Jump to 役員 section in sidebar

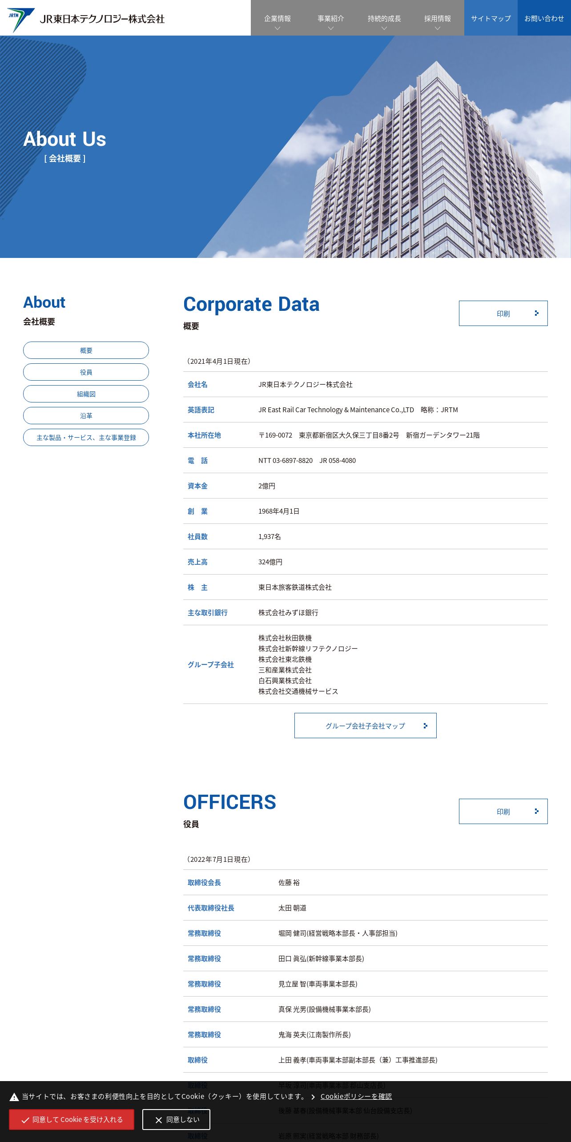(x=86, y=372)
